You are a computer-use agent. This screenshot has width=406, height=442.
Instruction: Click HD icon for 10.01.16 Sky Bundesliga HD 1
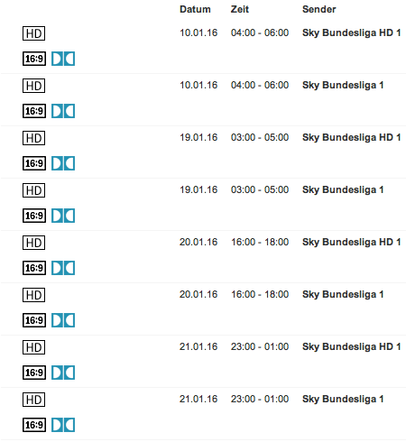click(33, 33)
